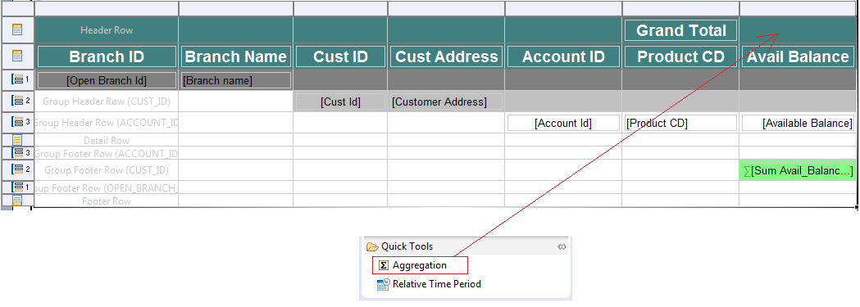
Task: Click the Branch ID header label
Action: tap(107, 56)
